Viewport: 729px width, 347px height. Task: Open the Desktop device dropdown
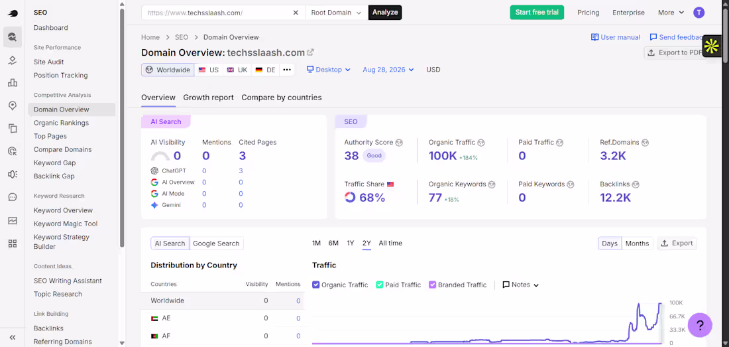329,70
